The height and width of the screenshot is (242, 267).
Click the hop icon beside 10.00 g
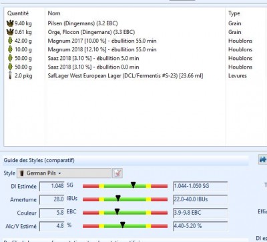(10, 49)
